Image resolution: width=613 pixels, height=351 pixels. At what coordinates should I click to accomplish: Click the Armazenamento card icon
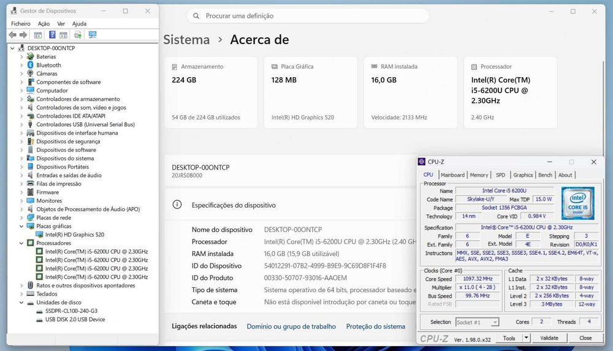pos(175,67)
